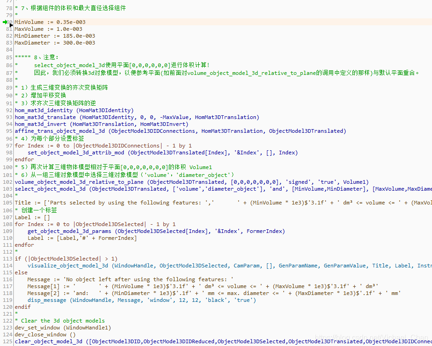Click the 'hom_mat3d_translate' code line
The width and height of the screenshot is (432, 346).
click(x=137, y=117)
